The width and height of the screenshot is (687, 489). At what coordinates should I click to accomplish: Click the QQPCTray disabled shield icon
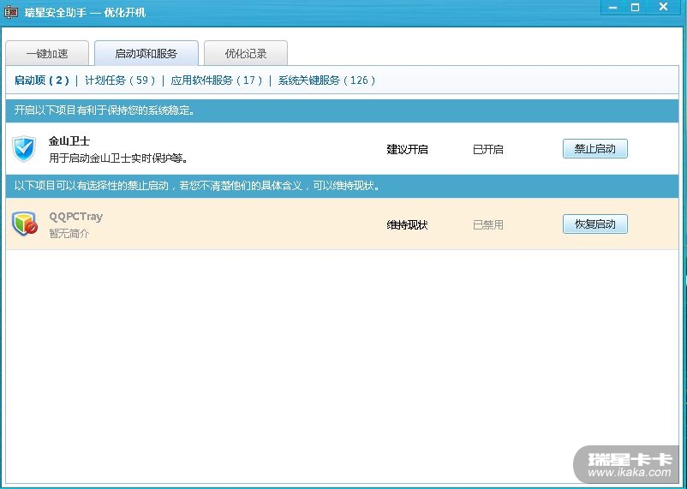[25, 224]
